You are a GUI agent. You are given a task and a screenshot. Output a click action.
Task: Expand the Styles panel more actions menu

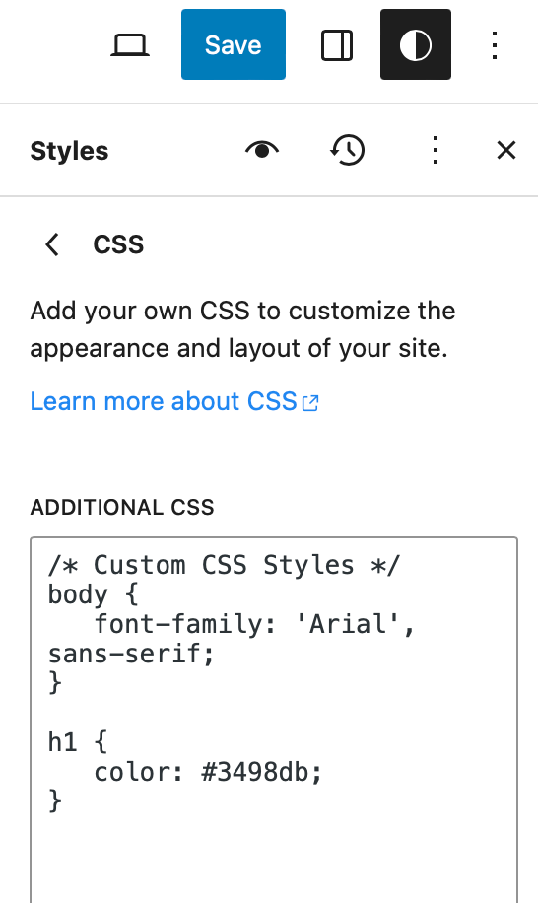436,150
